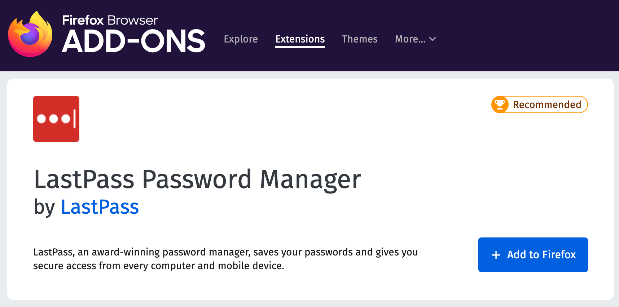Click the chevron arrow beside More
This screenshot has height=307, width=619.
click(x=433, y=39)
